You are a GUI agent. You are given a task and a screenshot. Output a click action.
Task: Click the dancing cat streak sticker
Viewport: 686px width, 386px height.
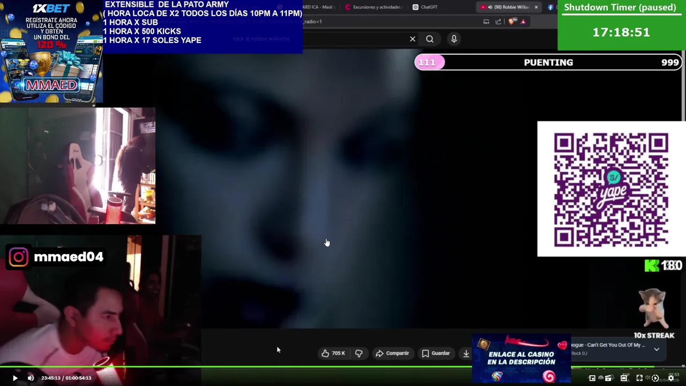(654, 309)
